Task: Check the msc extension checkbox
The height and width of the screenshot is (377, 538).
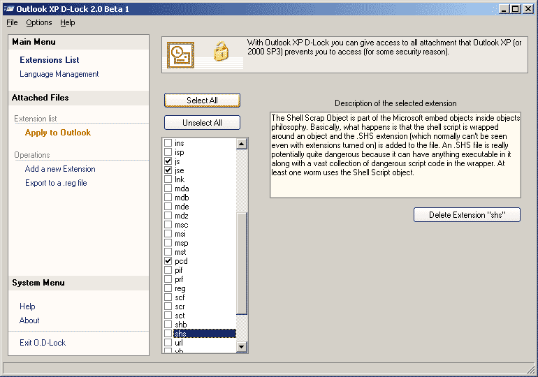Action: tap(168, 225)
